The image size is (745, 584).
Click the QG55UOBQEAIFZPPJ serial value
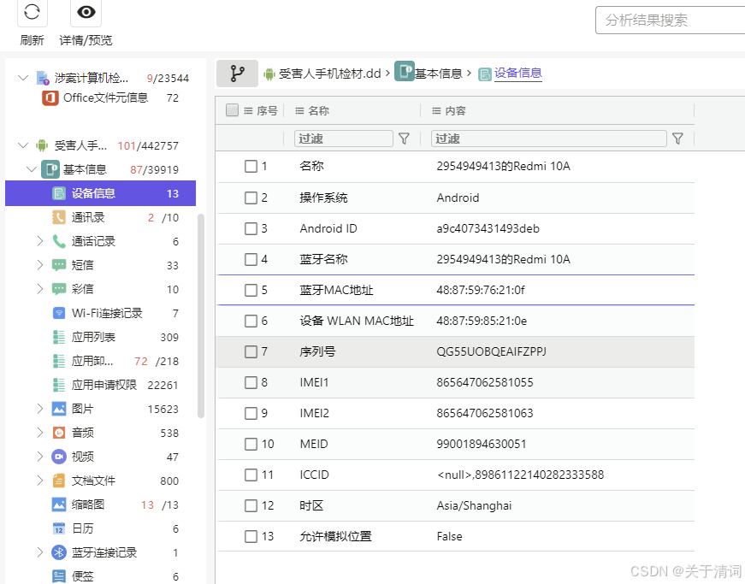click(491, 351)
